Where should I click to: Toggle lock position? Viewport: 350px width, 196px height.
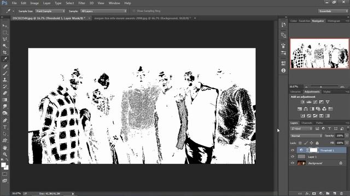coord(311,143)
